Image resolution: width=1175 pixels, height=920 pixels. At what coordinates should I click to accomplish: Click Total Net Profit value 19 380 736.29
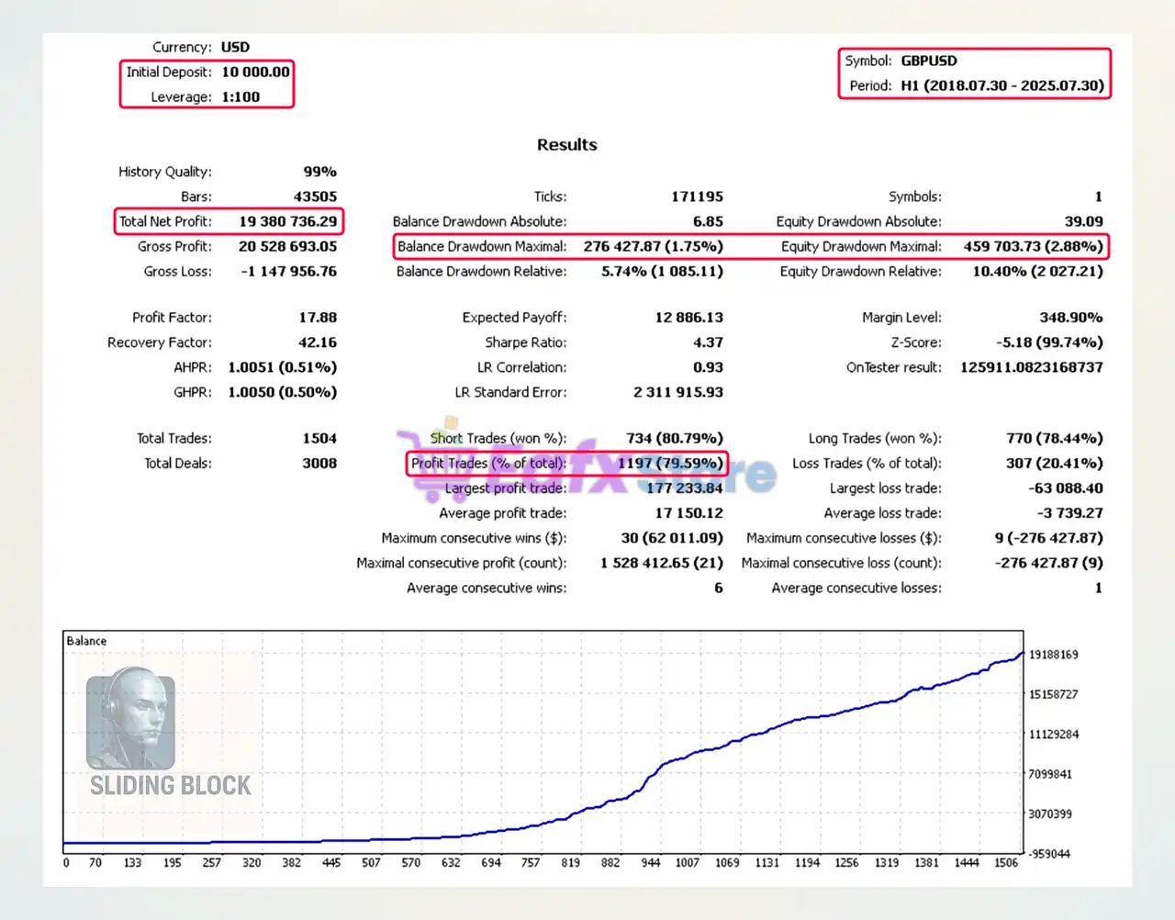288,221
